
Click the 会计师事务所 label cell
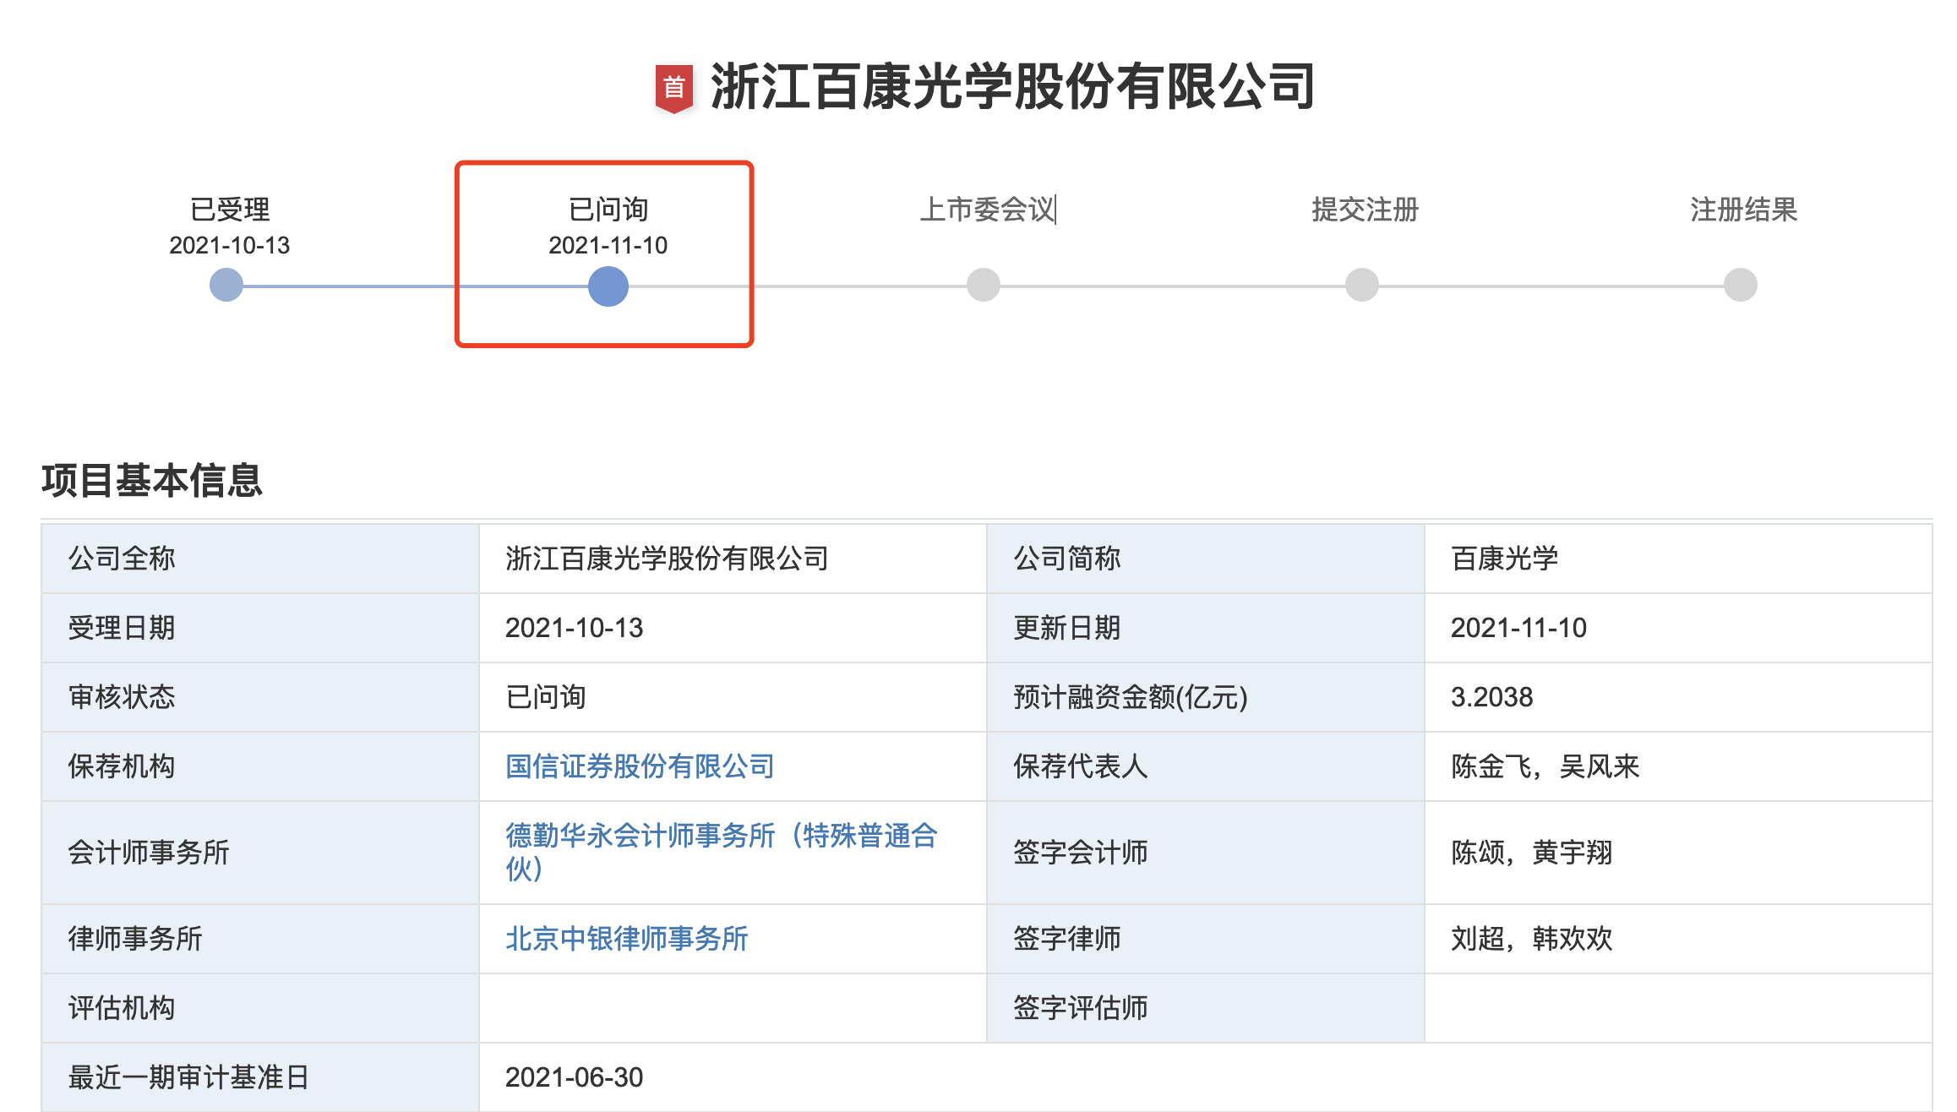point(260,853)
